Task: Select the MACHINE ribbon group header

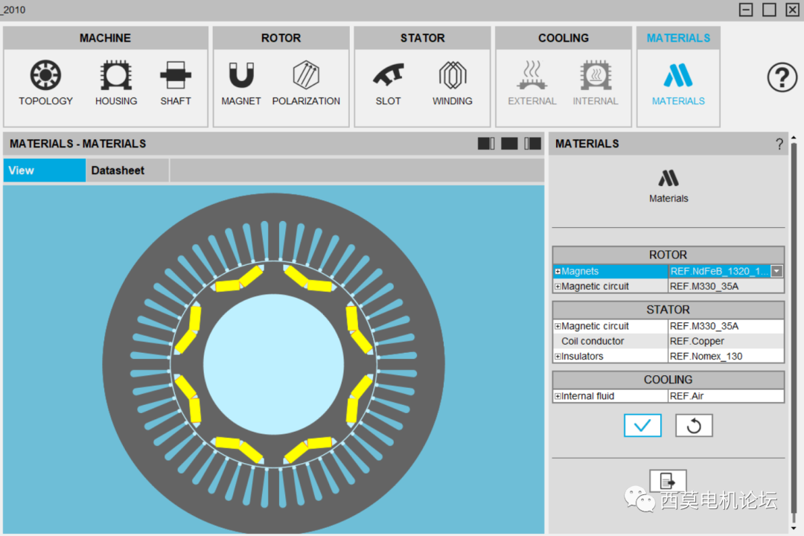Action: [105, 38]
